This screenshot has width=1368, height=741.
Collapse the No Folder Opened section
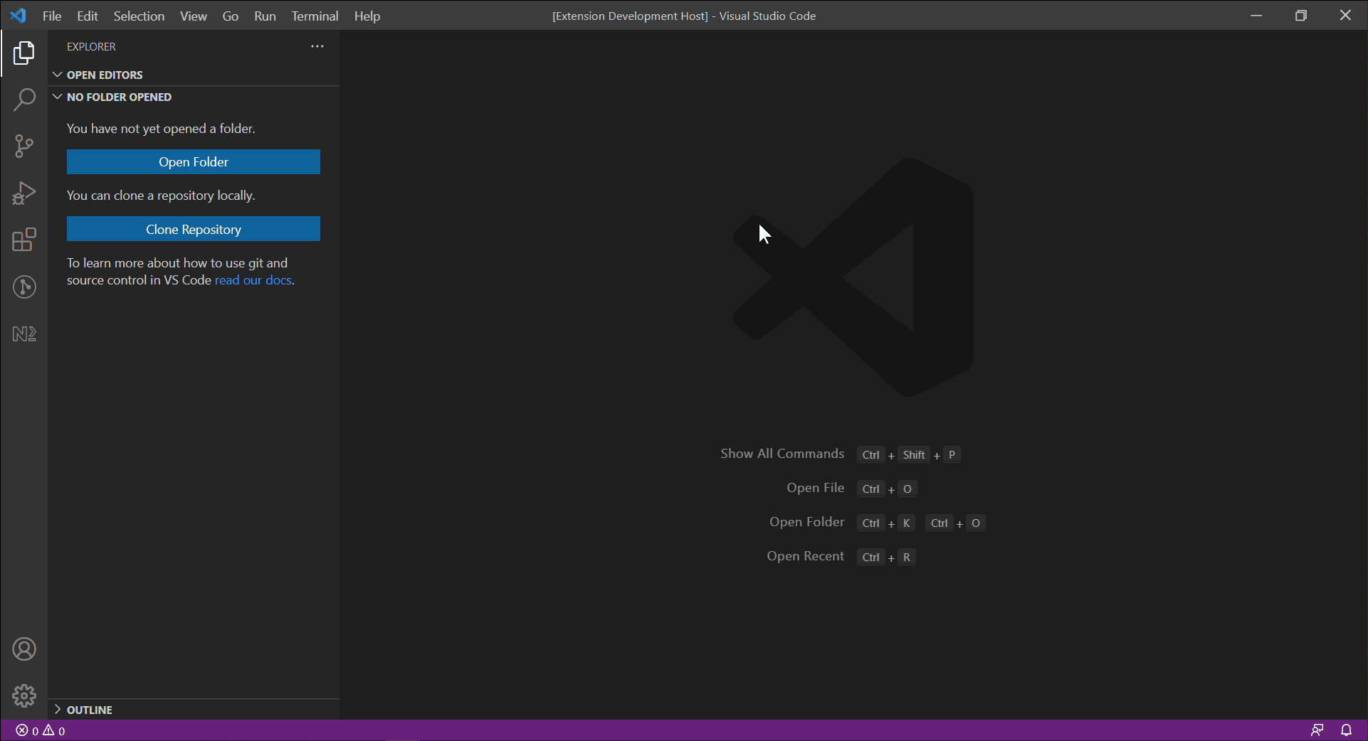click(194, 97)
